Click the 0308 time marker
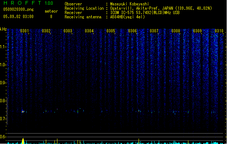227x144 pixels. point(176,31)
